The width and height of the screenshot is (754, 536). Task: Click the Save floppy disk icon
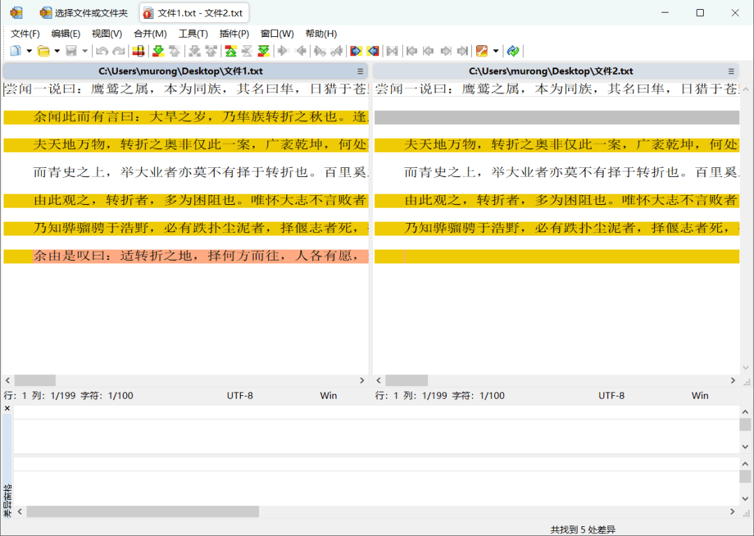click(x=72, y=50)
